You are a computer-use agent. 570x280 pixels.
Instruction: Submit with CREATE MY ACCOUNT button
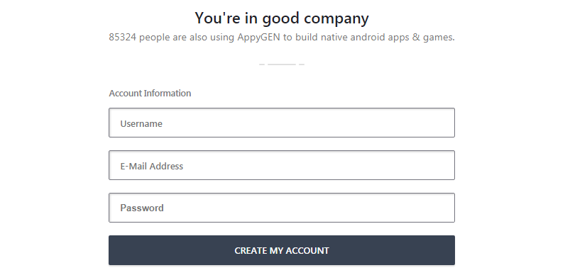[x=281, y=250]
